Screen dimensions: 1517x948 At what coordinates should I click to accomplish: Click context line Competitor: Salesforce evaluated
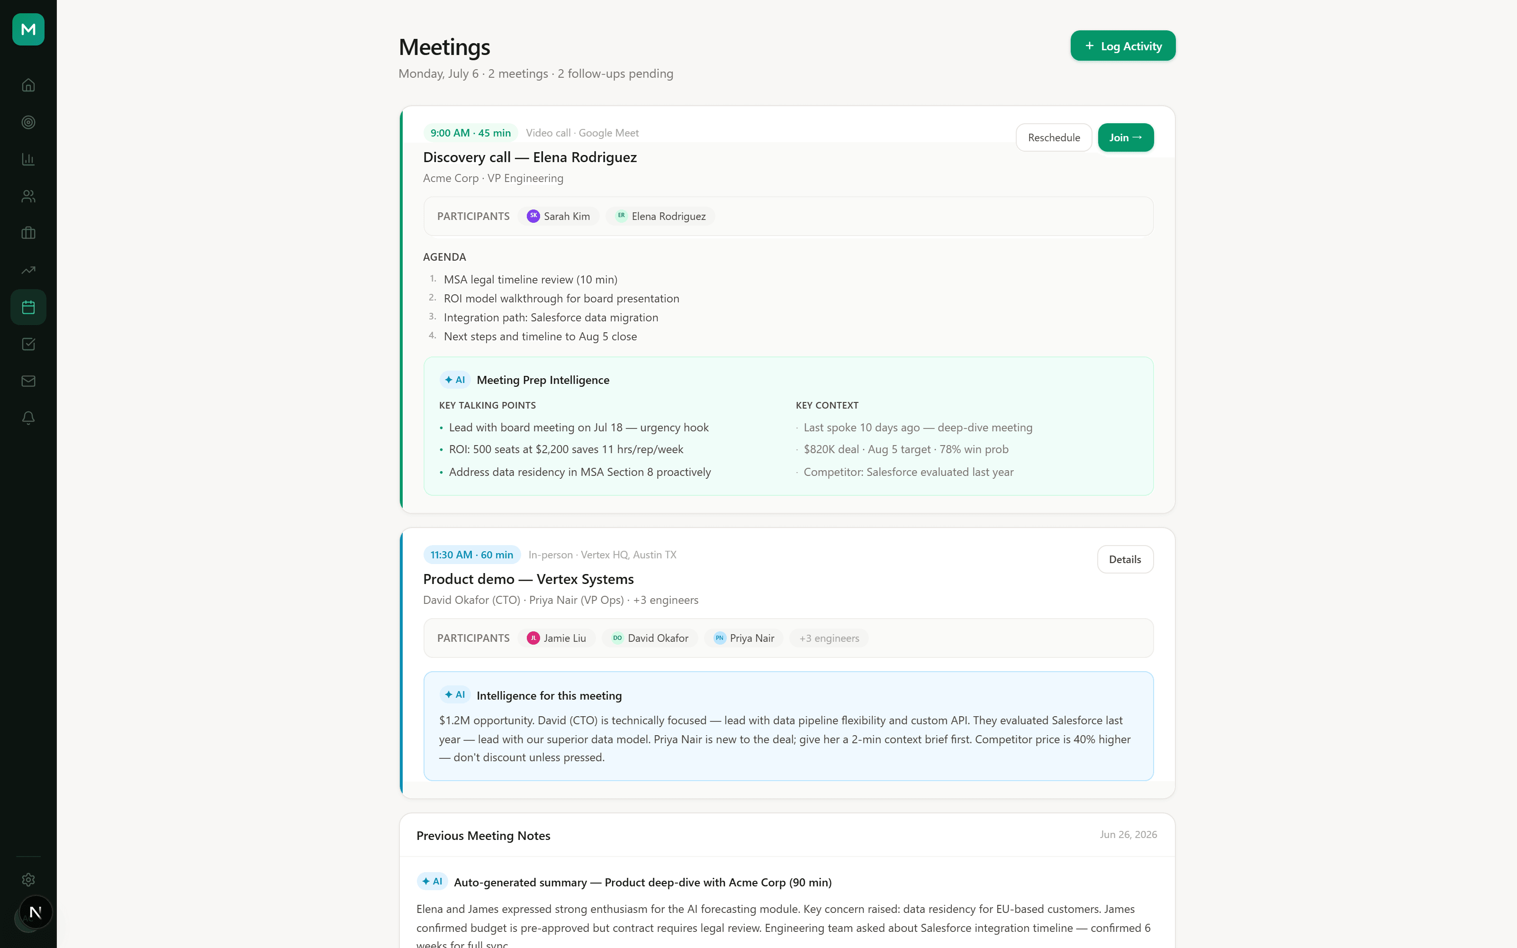(909, 472)
